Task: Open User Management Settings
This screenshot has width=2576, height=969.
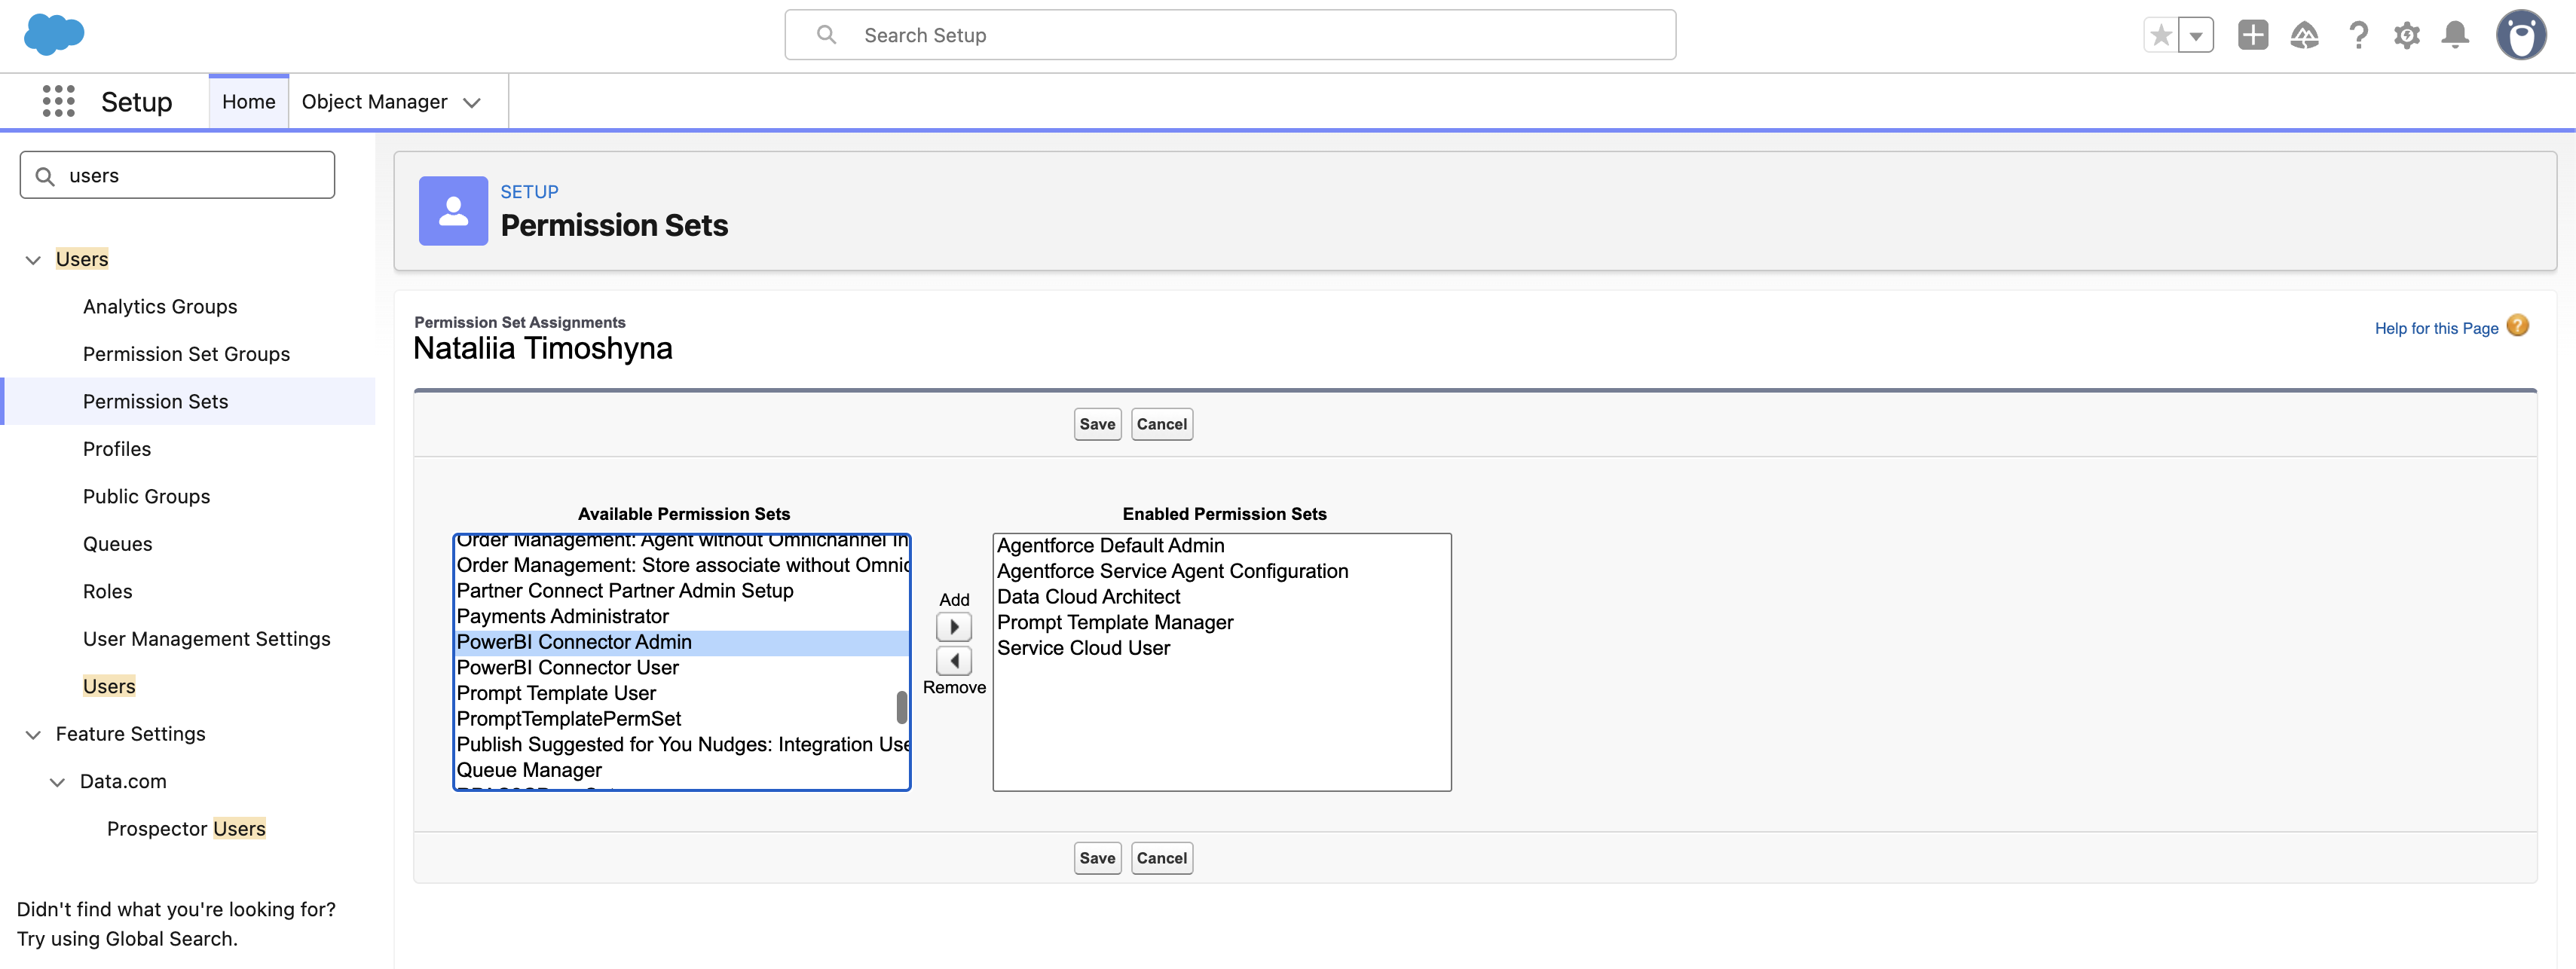Action: (x=207, y=639)
